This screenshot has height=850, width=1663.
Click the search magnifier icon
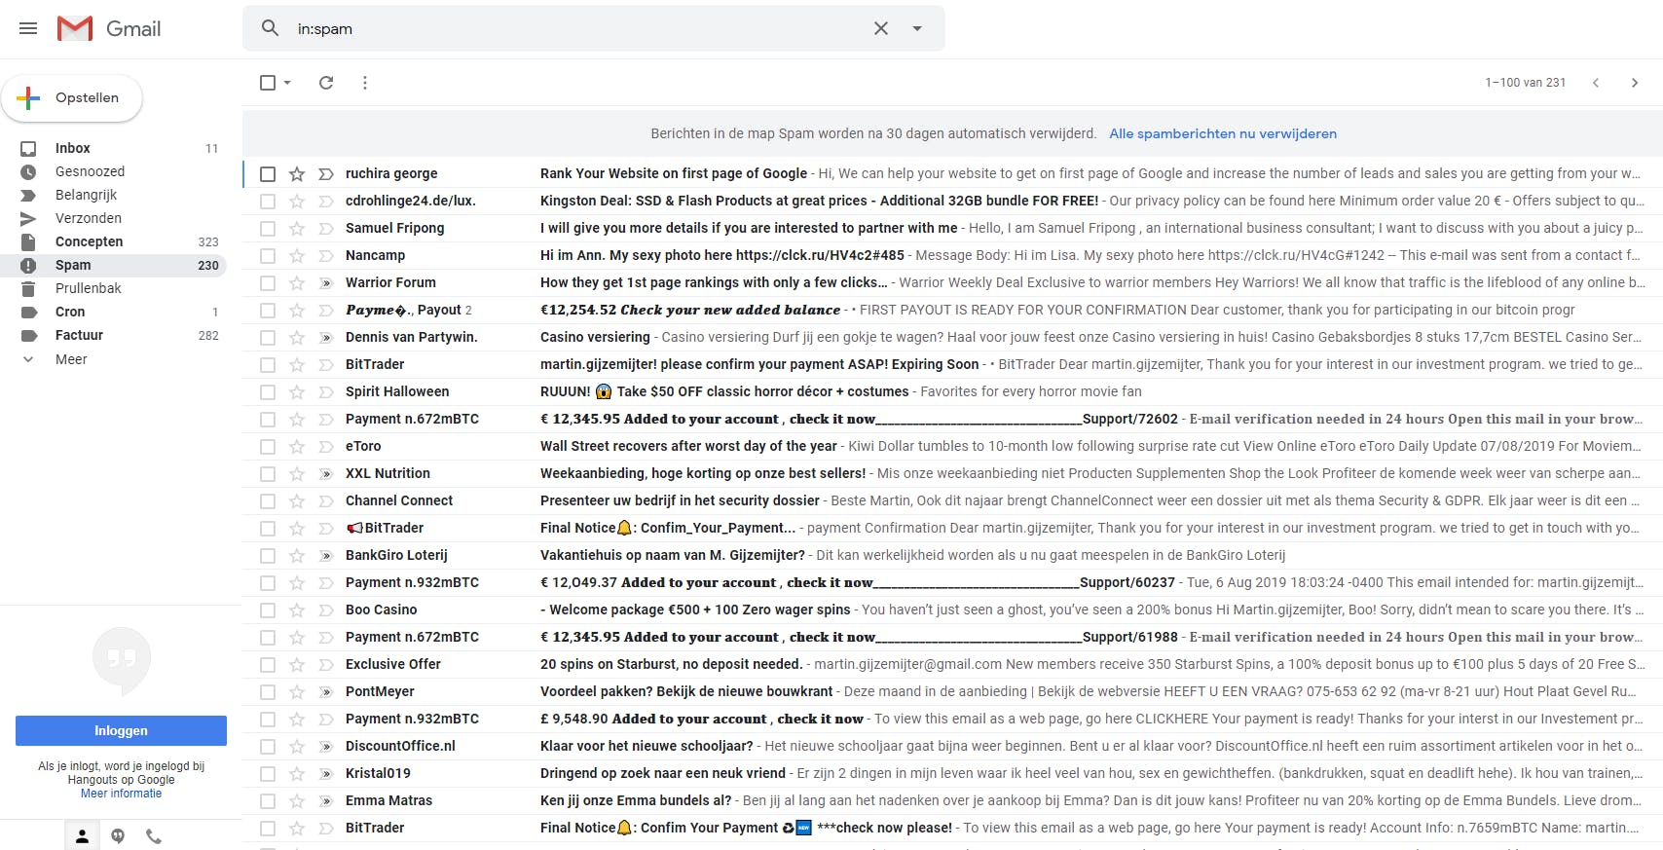point(271,28)
